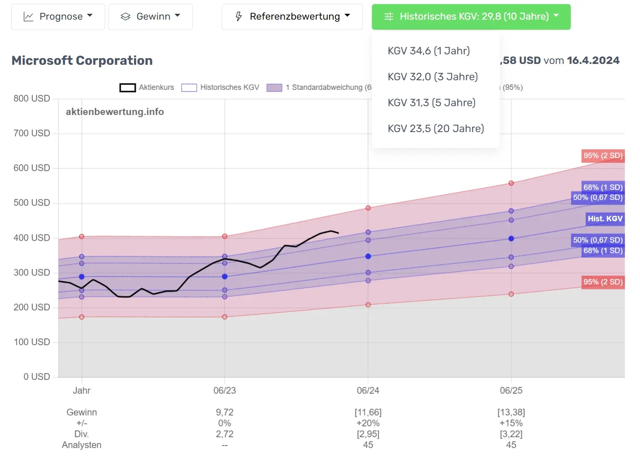This screenshot has width=640, height=456.
Task: Click the +20% growth value
Action: 368,423
